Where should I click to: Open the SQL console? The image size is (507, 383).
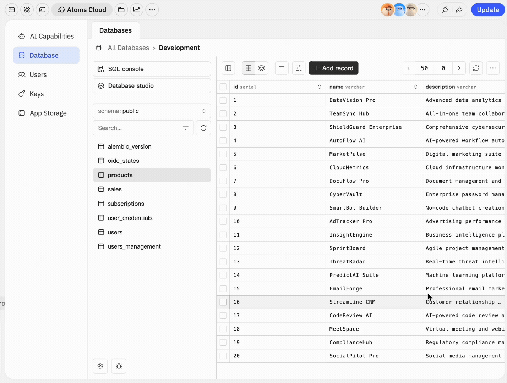152,69
